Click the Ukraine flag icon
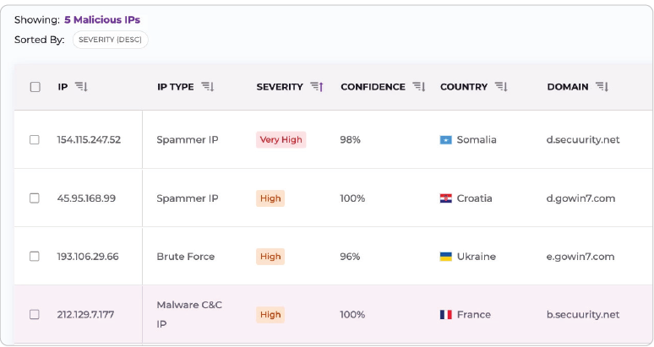Viewport: 654px width, 347px height. coord(446,257)
